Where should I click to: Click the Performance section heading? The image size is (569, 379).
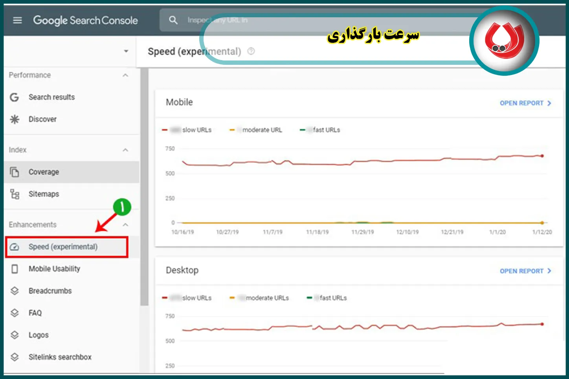coord(30,75)
